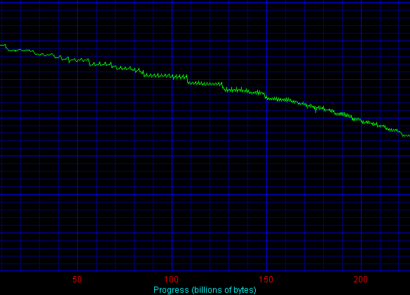The height and width of the screenshot is (295, 410).
Task: Click the 150 x-axis label
Action: point(266,280)
